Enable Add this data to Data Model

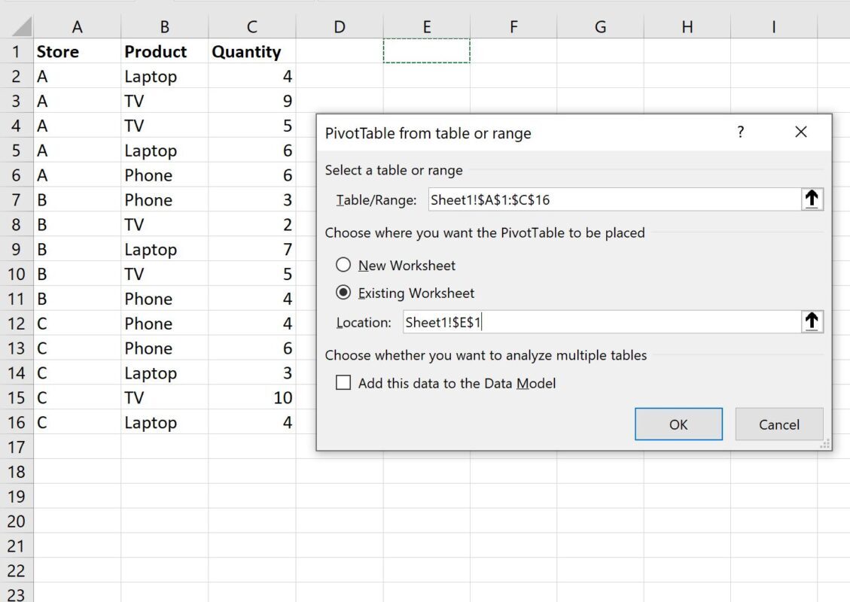(343, 383)
